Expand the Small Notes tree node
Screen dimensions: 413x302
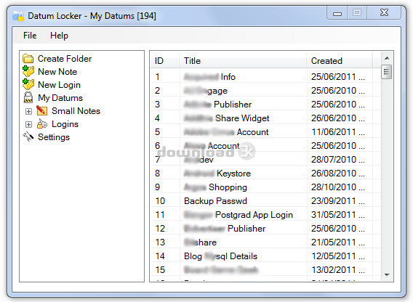click(28, 111)
